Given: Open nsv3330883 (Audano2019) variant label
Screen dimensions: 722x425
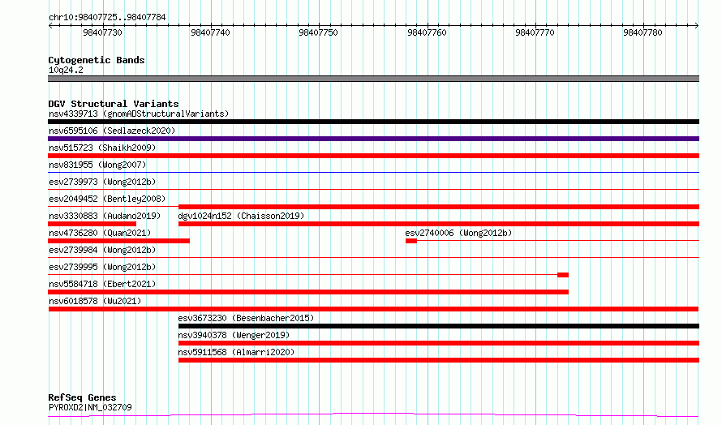Looking at the screenshot, I should [x=105, y=216].
